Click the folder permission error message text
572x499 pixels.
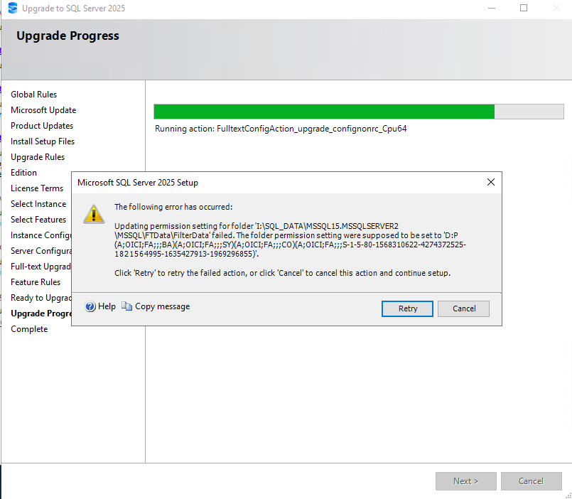[x=290, y=240]
